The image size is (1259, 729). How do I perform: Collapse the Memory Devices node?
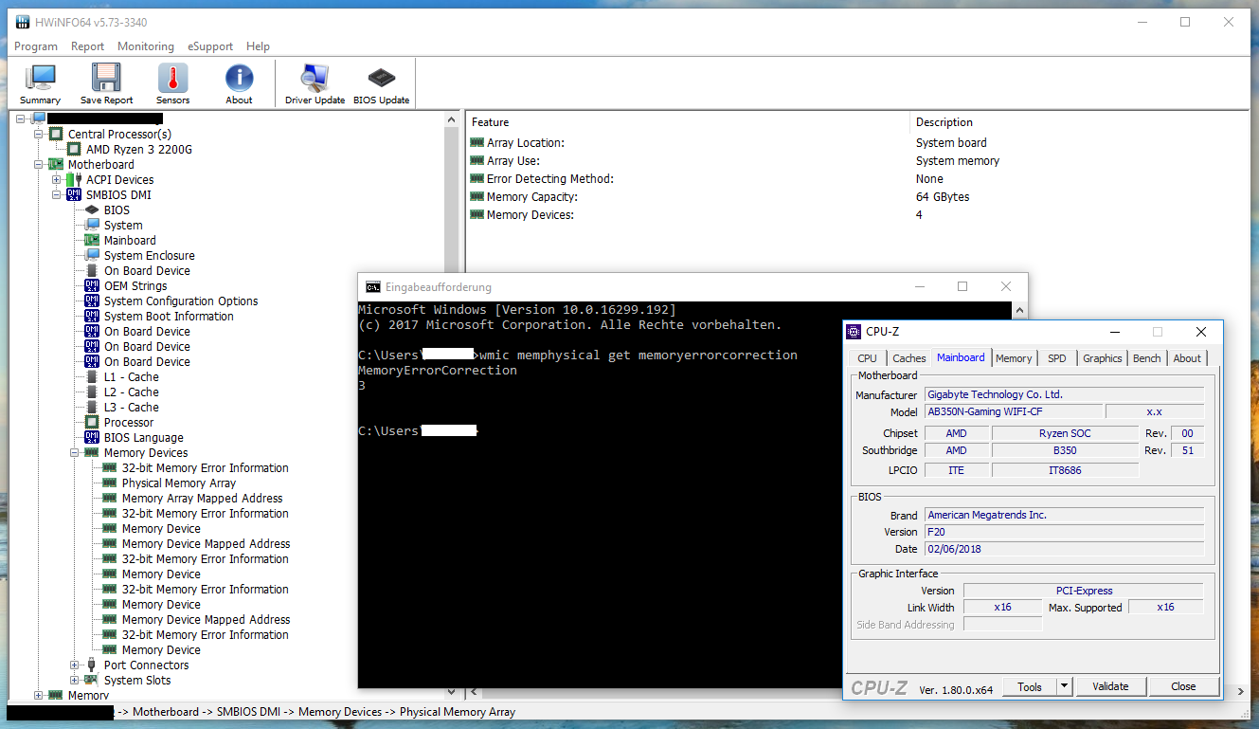pyautogui.click(x=75, y=453)
